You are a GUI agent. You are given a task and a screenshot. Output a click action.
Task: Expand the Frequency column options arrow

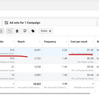pyautogui.click(x=66, y=42)
